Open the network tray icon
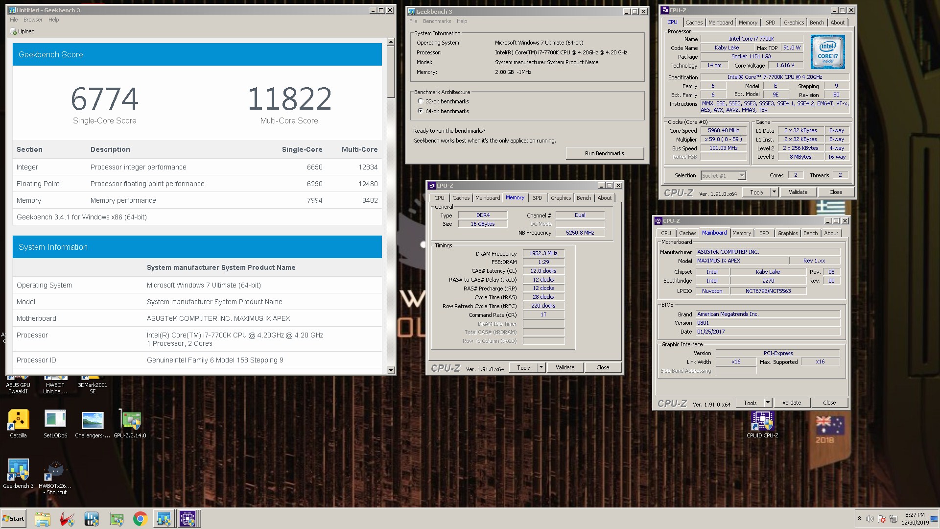 pyautogui.click(x=893, y=519)
